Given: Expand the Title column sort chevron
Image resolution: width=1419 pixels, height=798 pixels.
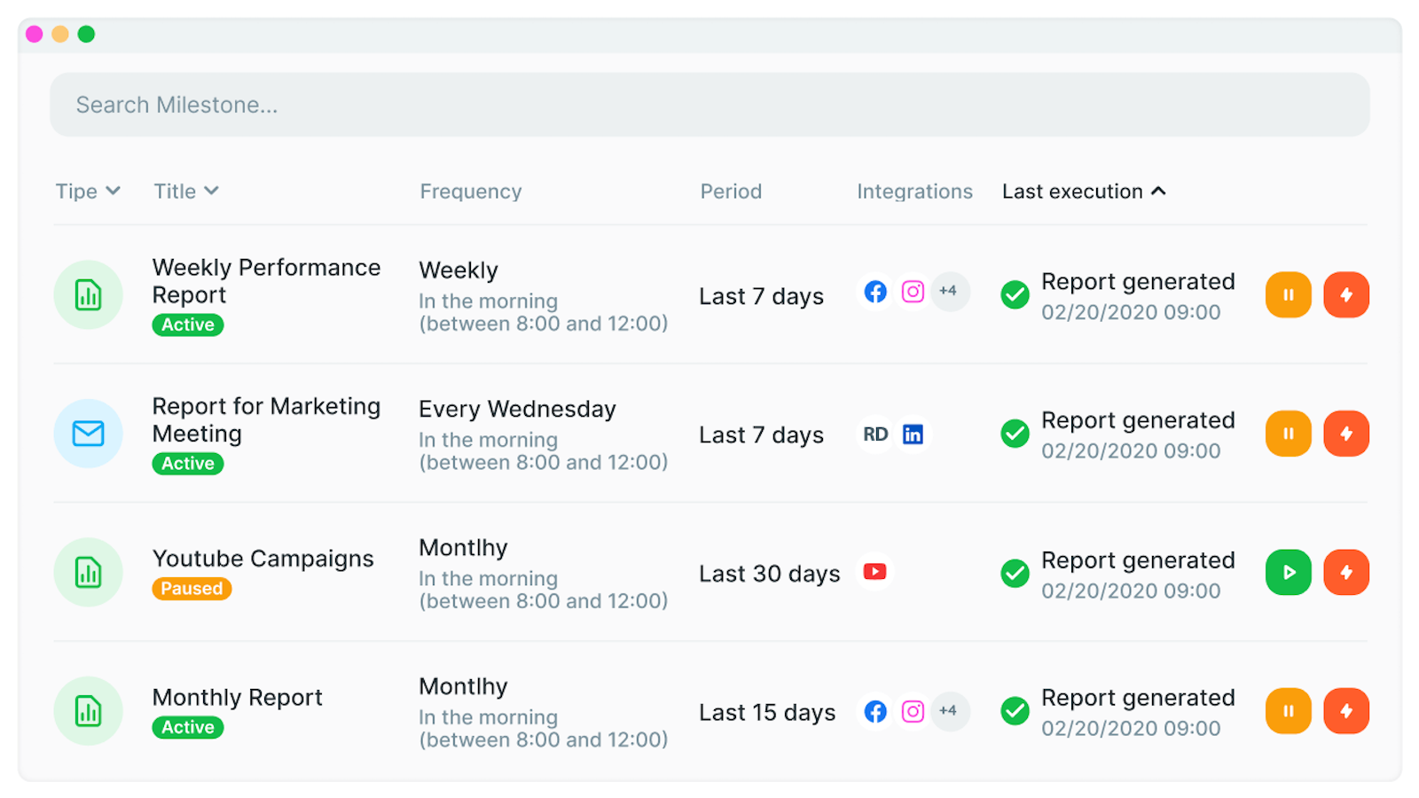Looking at the screenshot, I should click(211, 191).
